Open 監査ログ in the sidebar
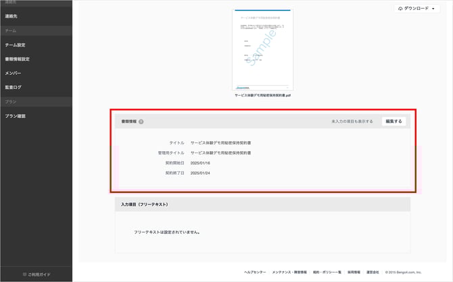Viewport: 453px width, 282px height. click(14, 87)
